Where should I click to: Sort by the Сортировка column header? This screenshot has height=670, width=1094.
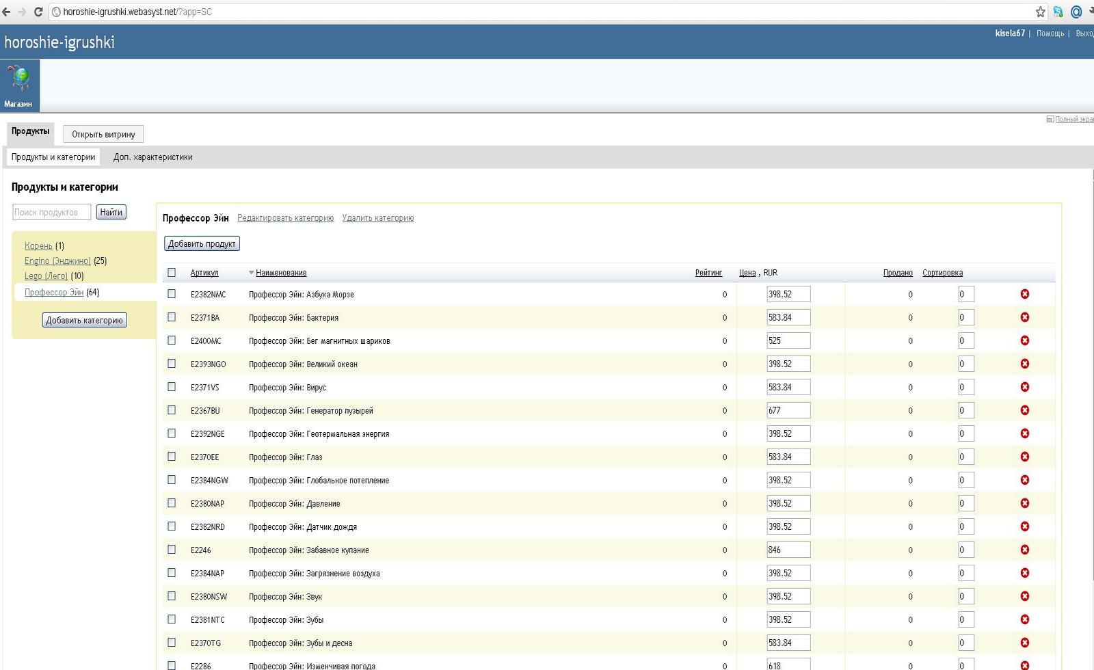coord(942,273)
